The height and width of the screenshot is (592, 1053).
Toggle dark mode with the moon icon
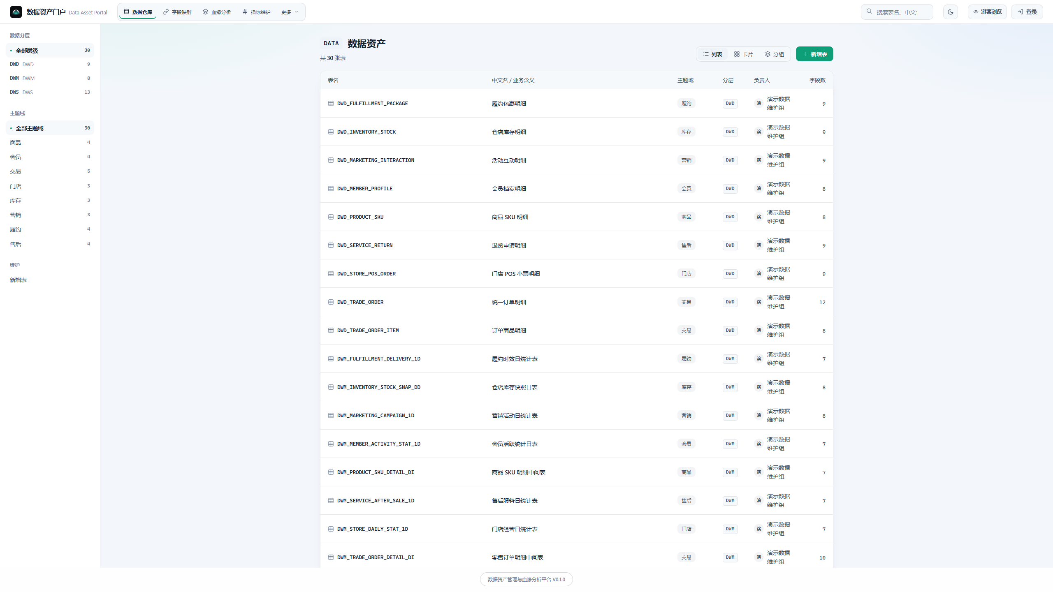951,12
